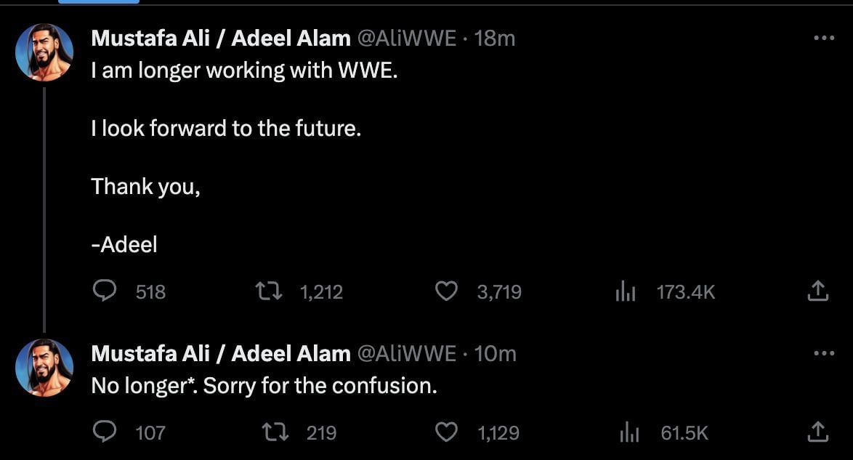This screenshot has height=460, width=853.
Task: Open the 10m timestamp link
Action: (x=495, y=354)
